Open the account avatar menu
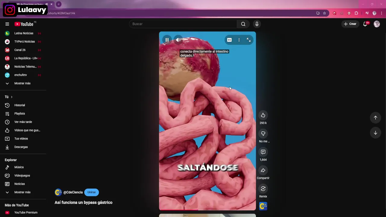This screenshot has height=217, width=386. 377,24
